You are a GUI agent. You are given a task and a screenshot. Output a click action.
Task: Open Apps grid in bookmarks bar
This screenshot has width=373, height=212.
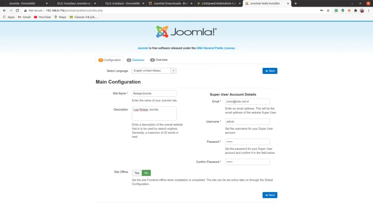click(x=8, y=17)
